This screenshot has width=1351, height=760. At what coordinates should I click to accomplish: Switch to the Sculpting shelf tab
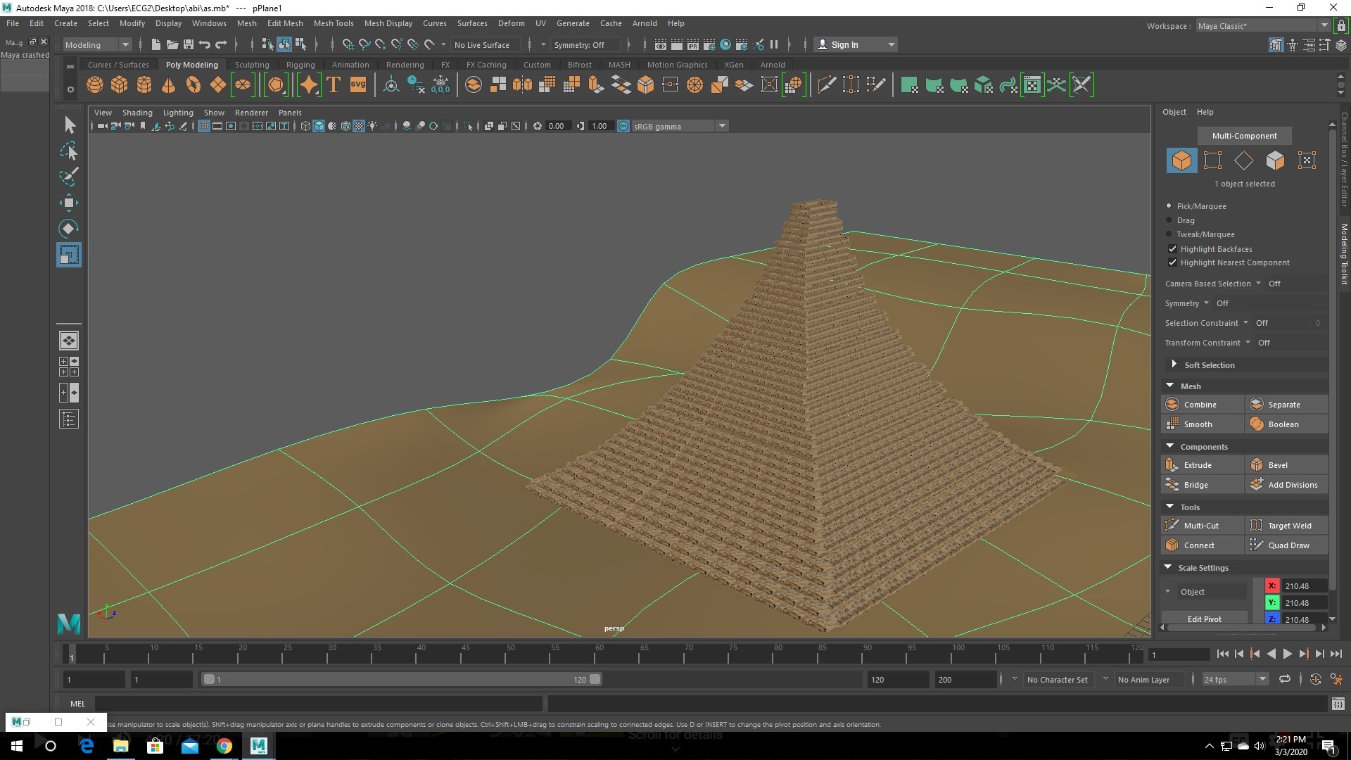pos(251,64)
